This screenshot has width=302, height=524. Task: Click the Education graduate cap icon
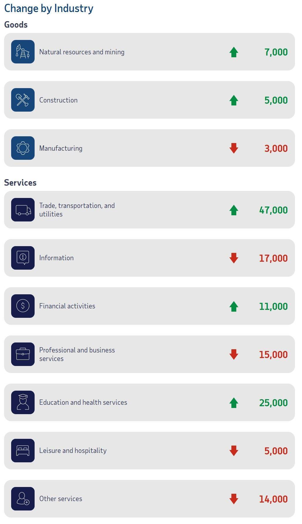(23, 402)
